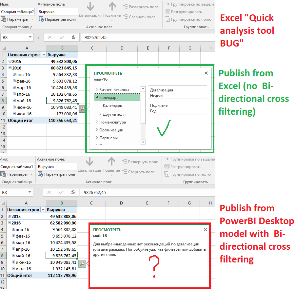Select column C header in bottom sheet

click(x=91, y=203)
